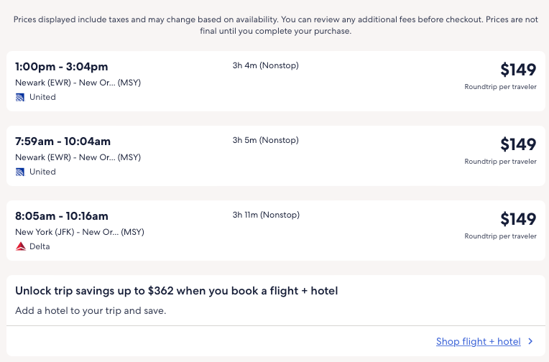Click the 3h 4m (Nonstop) duration
Screen dimensions: 549x362
[x=265, y=65]
